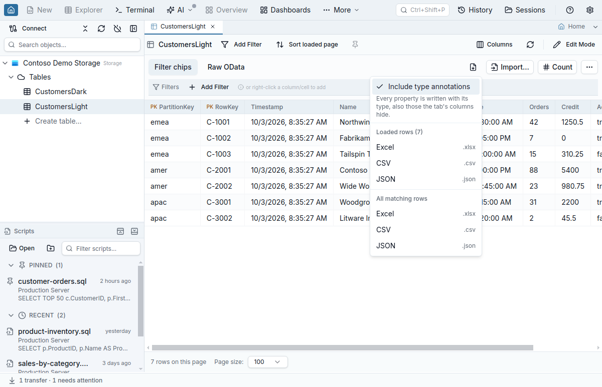Switch to the Filter chips tab
Screen dimensions: 602x387
tap(173, 67)
